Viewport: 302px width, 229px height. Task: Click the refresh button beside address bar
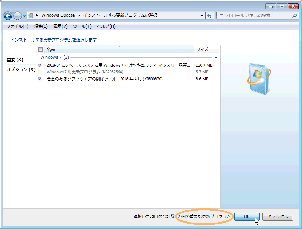pos(210,16)
